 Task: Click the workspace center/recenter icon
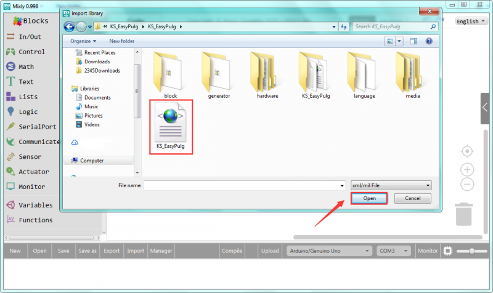point(467,151)
